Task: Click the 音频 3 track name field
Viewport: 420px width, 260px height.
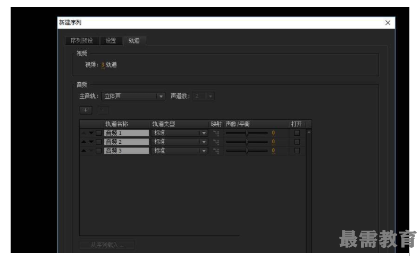Action: [x=127, y=151]
